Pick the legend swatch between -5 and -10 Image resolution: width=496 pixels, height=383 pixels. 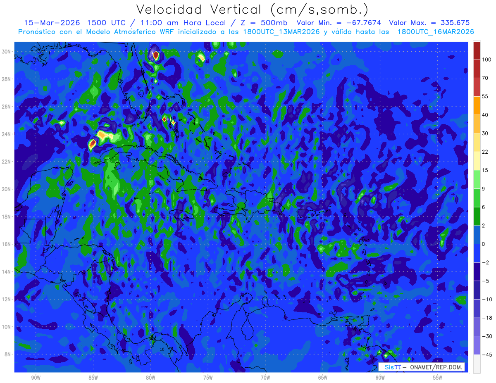pos(477,290)
